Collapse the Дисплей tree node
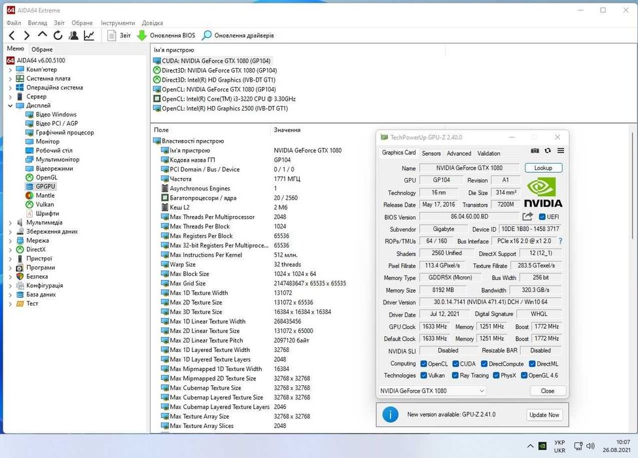This screenshot has width=638, height=458. pyautogui.click(x=10, y=106)
